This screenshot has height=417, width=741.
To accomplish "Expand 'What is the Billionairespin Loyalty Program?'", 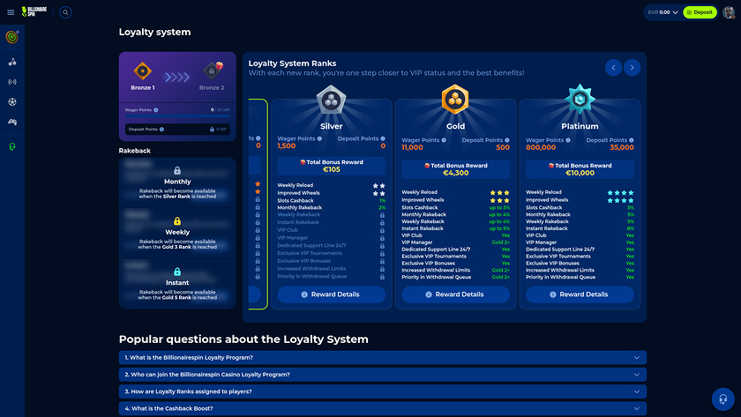I will 382,357.
